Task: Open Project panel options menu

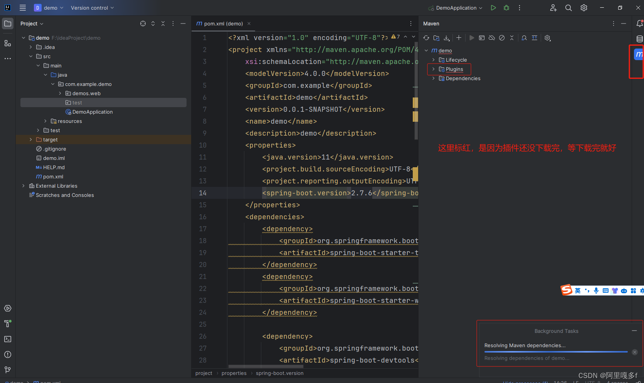Action: [x=173, y=24]
